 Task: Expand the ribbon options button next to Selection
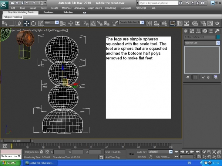(84, 13)
